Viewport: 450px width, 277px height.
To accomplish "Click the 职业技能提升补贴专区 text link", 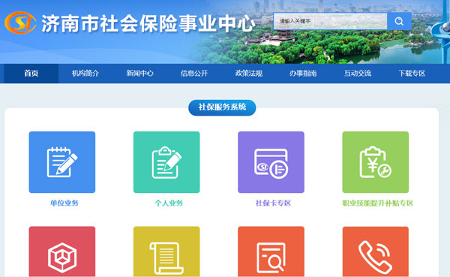I will [x=378, y=203].
